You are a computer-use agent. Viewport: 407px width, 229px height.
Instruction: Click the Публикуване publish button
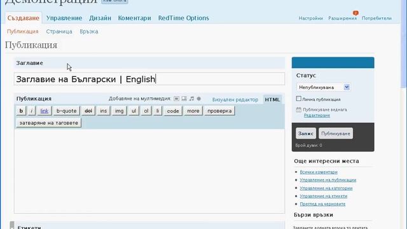point(336,134)
